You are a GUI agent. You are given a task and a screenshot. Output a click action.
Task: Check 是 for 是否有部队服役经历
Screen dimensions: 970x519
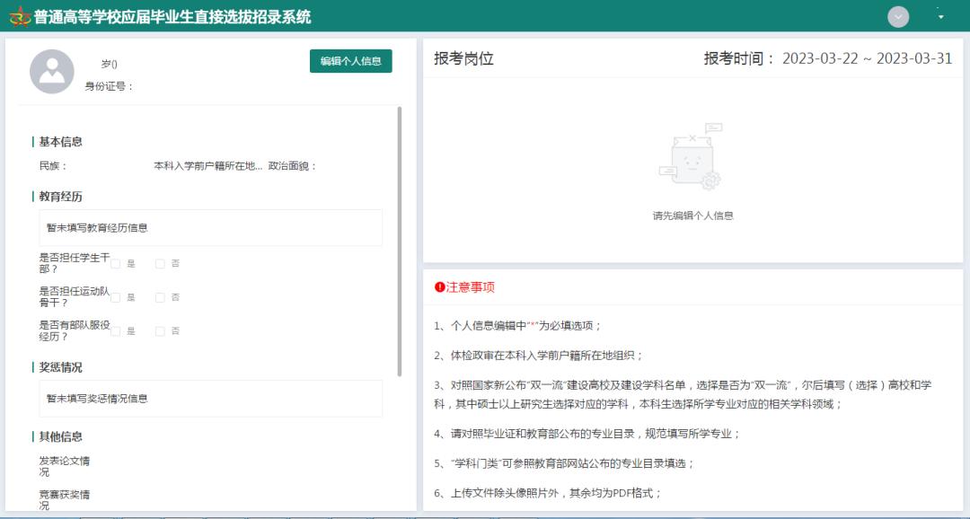point(115,330)
